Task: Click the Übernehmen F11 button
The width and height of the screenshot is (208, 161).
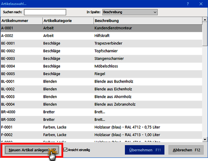Action: coord(145,150)
